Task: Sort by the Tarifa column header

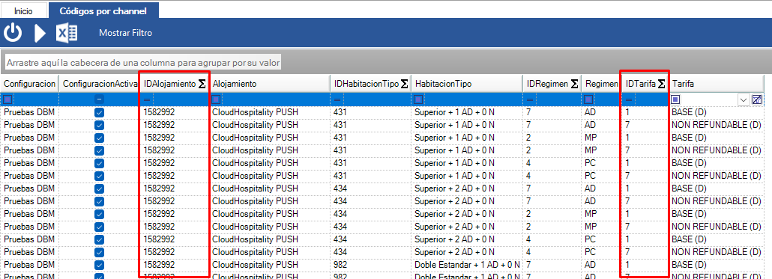Action: pyautogui.click(x=717, y=84)
